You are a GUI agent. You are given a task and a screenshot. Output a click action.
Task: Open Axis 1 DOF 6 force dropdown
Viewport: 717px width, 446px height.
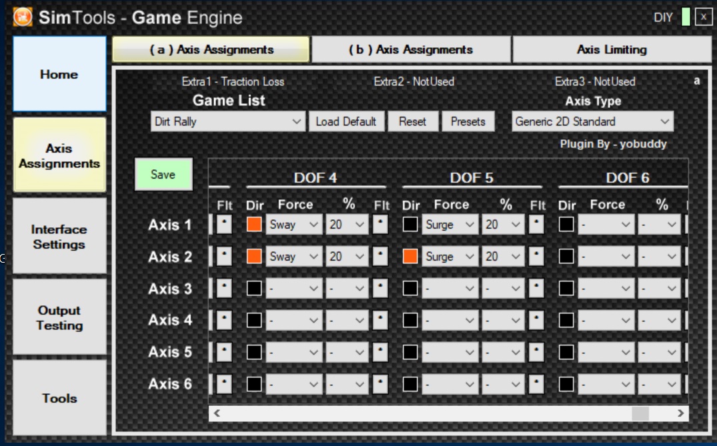606,225
